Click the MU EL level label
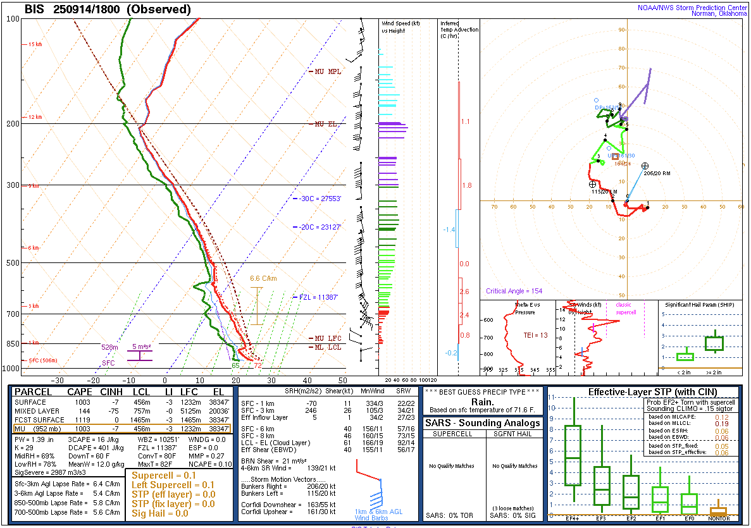Image resolution: width=751 pixels, height=528 pixels. click(326, 124)
